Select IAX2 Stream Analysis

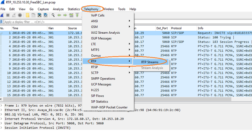(108, 33)
